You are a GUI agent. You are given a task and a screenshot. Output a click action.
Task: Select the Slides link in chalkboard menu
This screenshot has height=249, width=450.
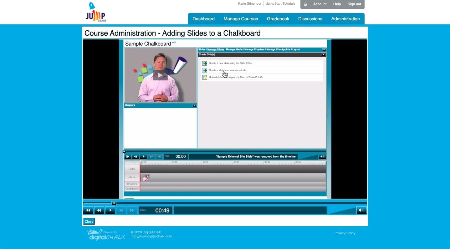click(202, 49)
